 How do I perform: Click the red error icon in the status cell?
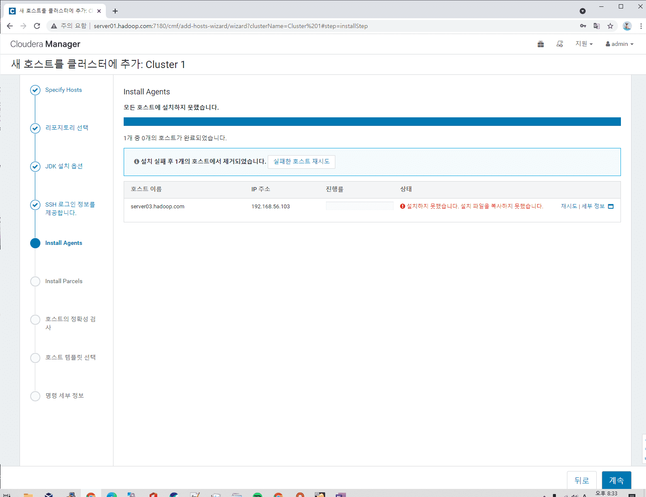(x=402, y=206)
